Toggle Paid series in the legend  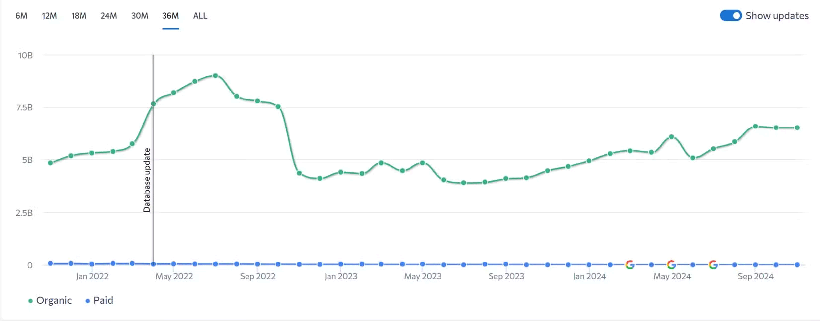coord(99,300)
